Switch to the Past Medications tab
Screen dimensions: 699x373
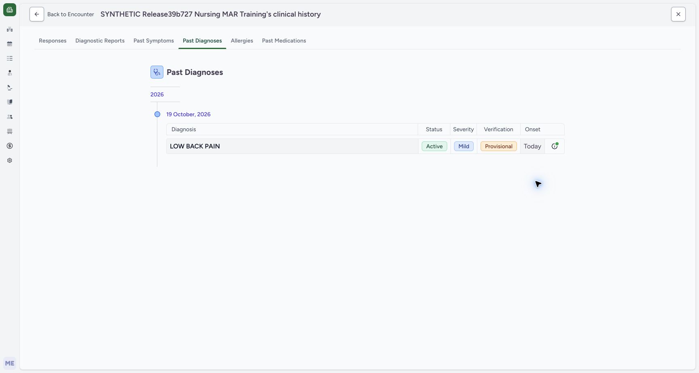click(x=284, y=40)
